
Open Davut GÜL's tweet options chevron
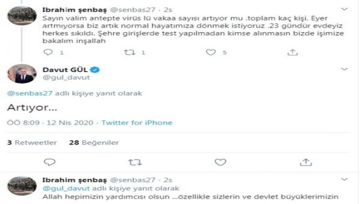tap(345, 69)
